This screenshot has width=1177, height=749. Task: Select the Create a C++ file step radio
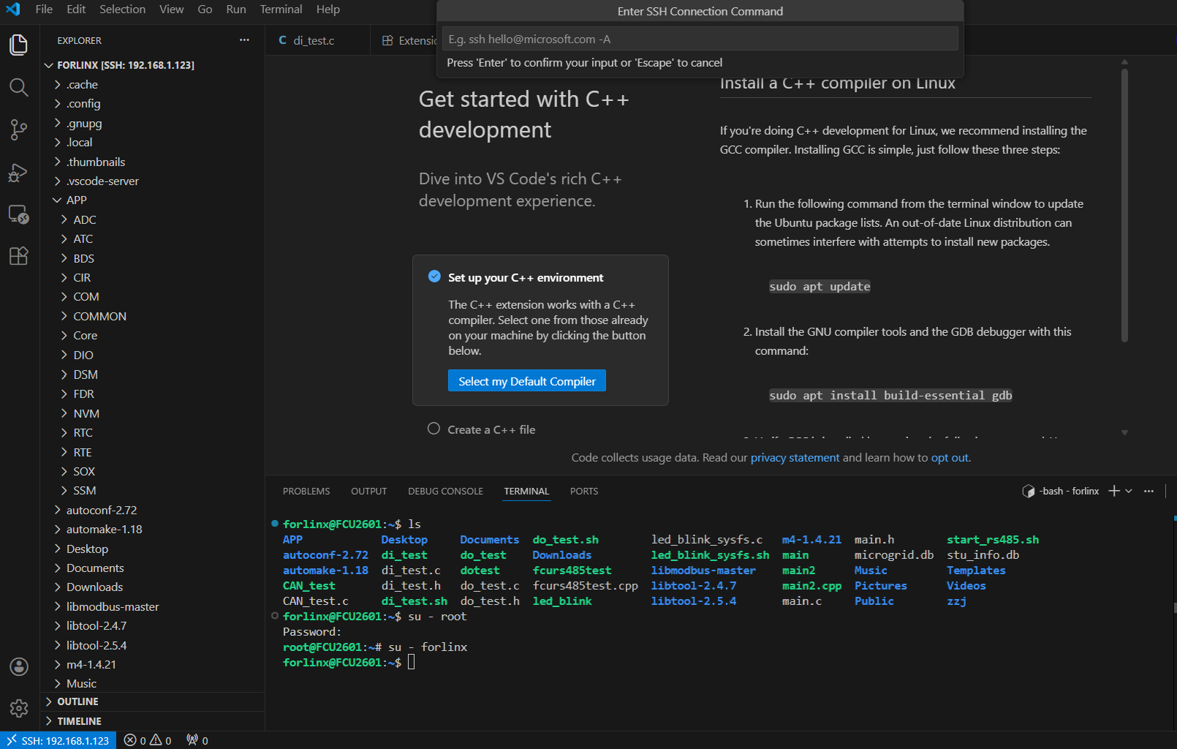pyautogui.click(x=434, y=429)
